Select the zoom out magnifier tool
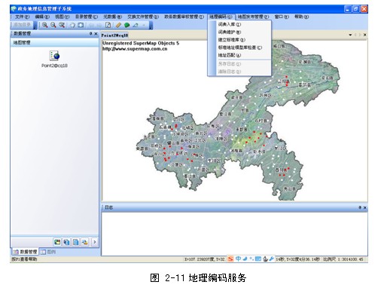 (x=53, y=25)
